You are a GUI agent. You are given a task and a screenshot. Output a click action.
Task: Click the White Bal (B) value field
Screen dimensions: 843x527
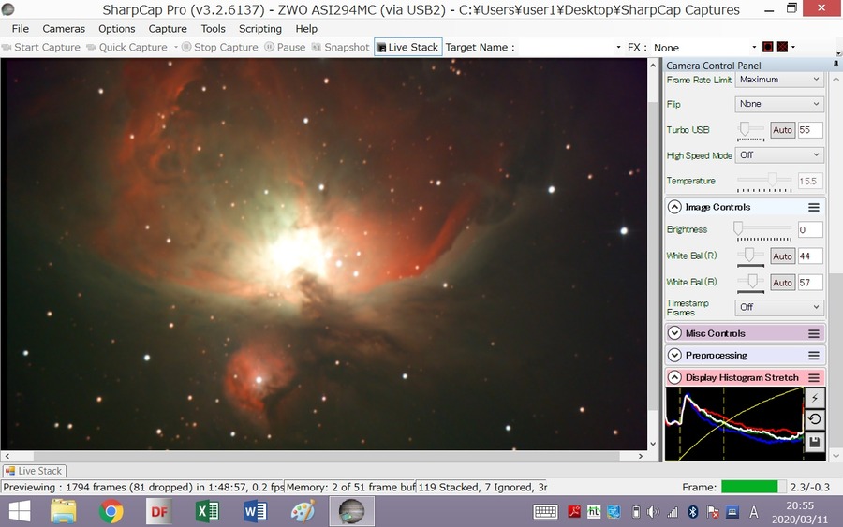(810, 283)
